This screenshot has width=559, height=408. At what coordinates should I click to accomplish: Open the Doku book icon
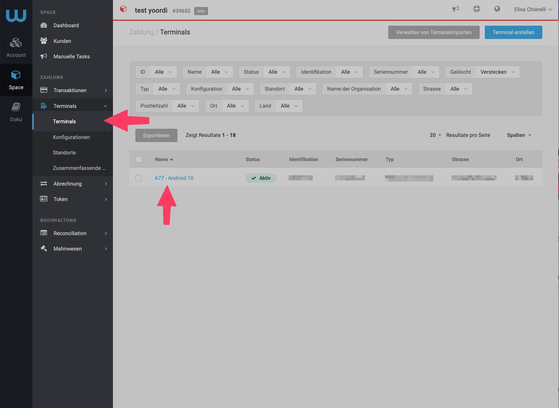tap(16, 107)
